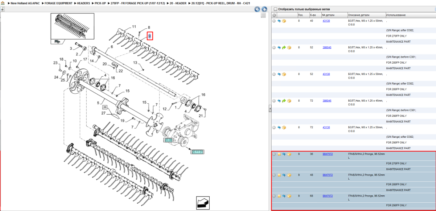The width and height of the screenshot is (436, 211).
Task: Show the next diagram page arrow
Action: 264,9
